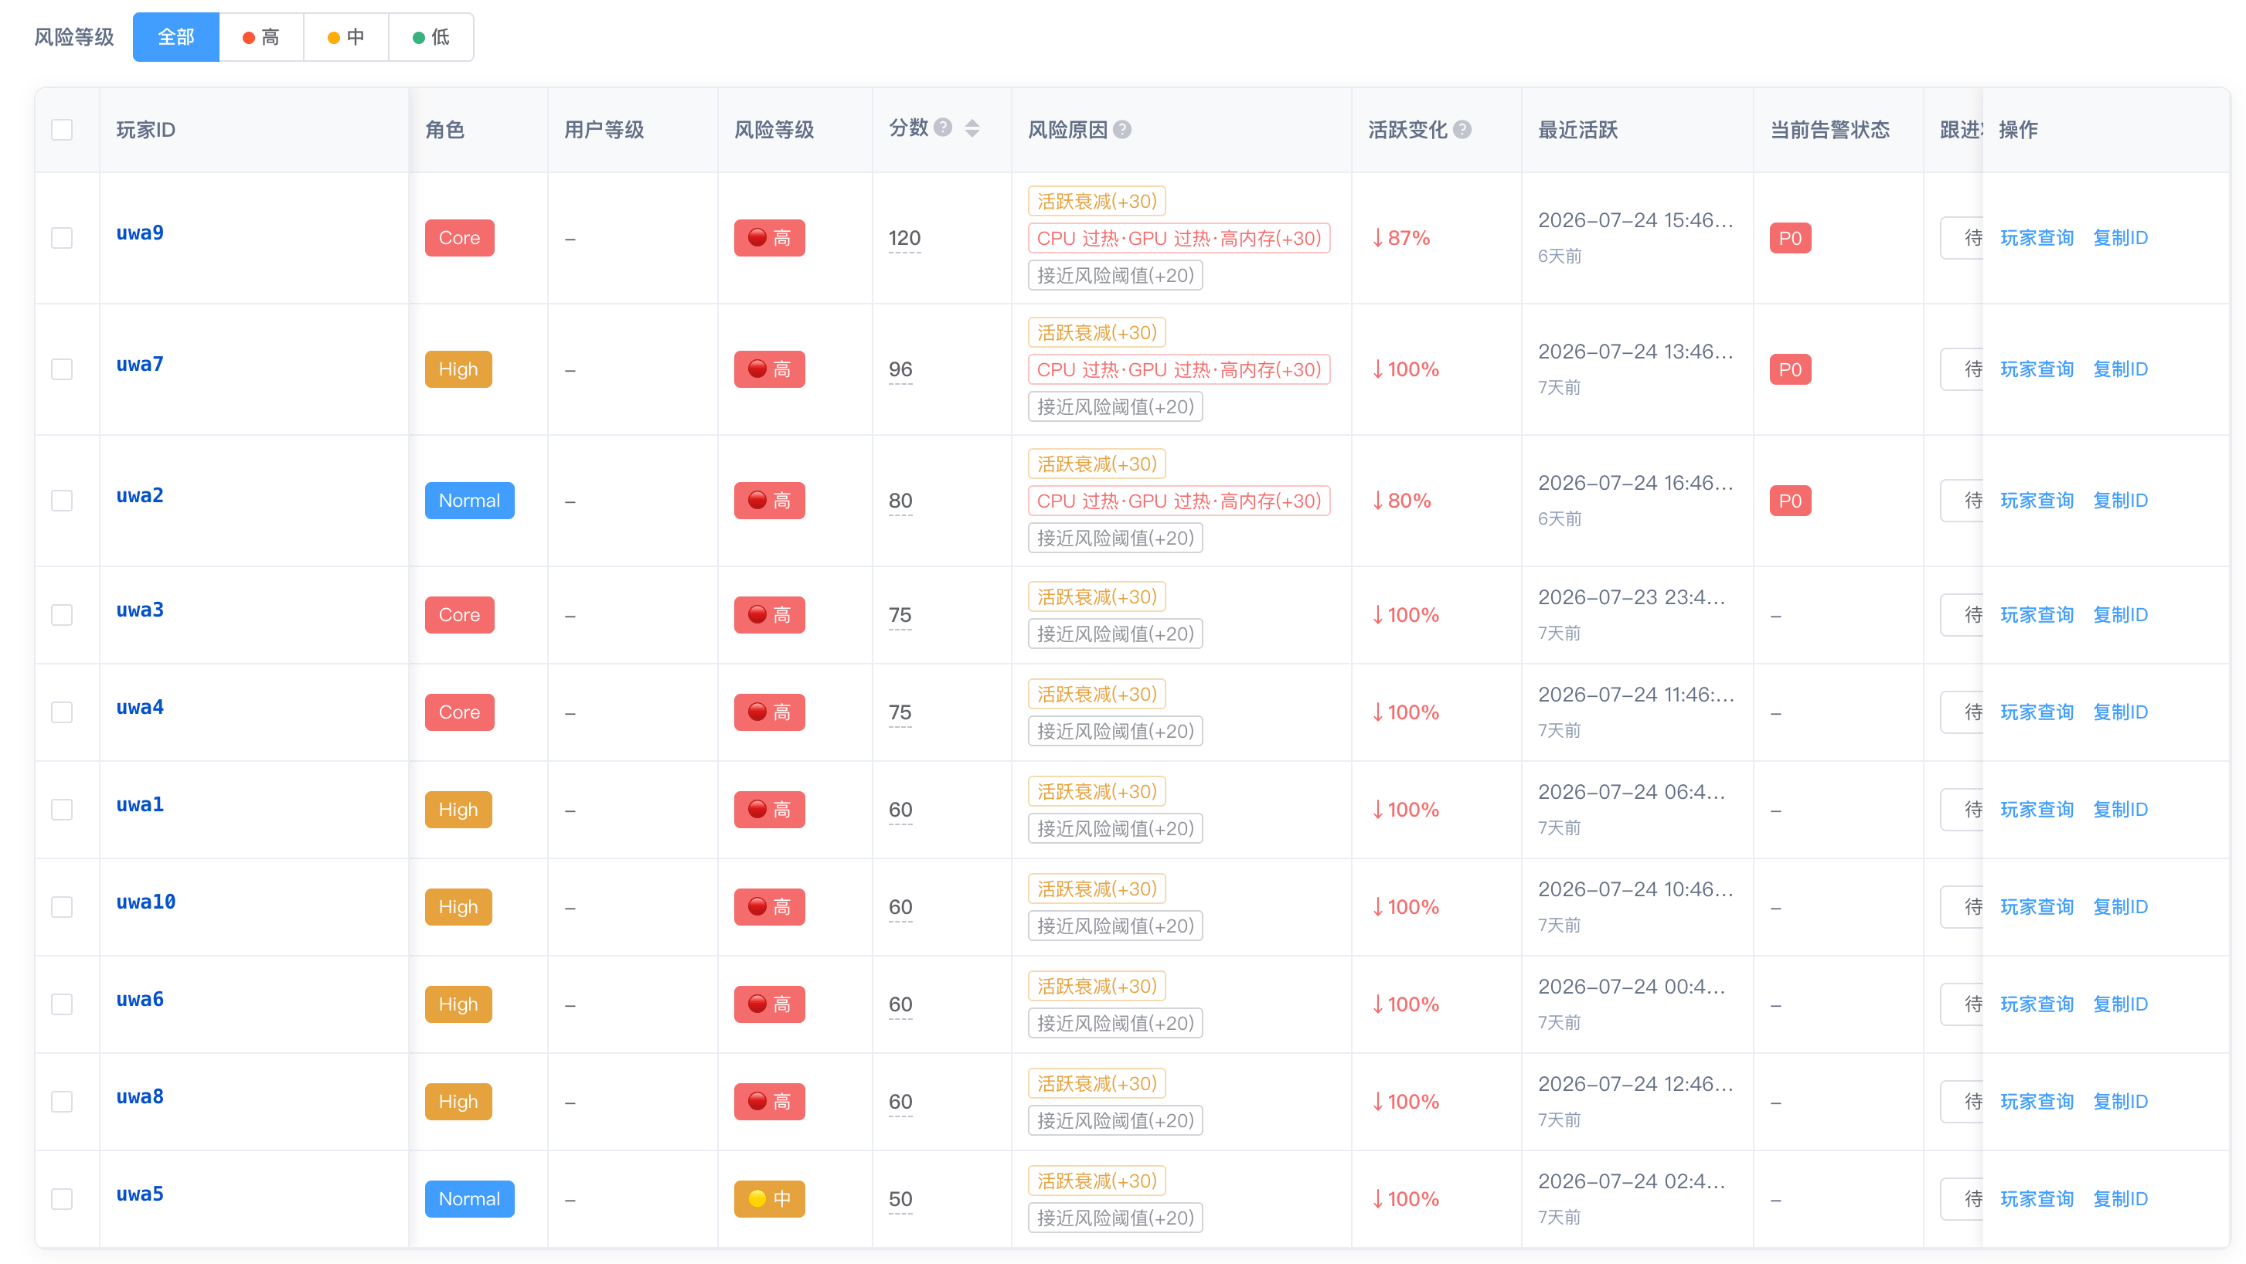Click score 50 for uwa5
The image size is (2246, 1264).
[x=900, y=1200]
